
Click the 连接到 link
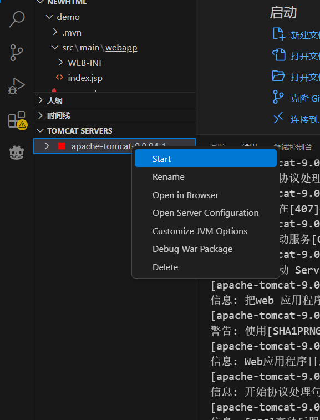click(x=305, y=119)
